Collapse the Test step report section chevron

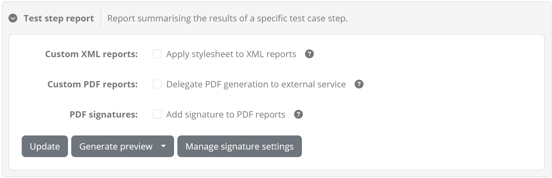pos(13,18)
